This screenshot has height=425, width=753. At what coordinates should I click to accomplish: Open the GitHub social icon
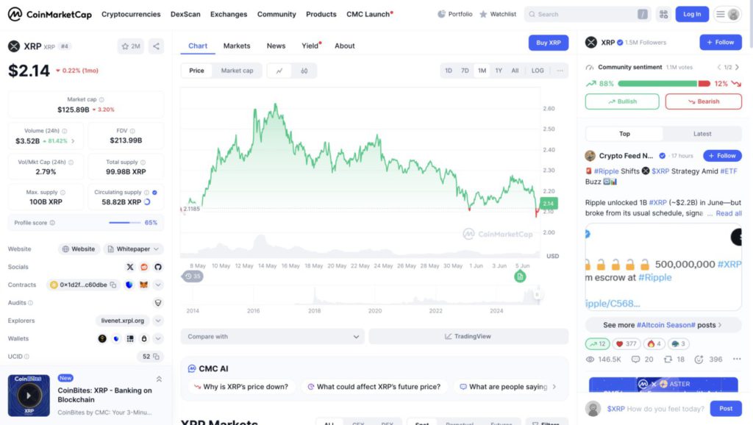click(x=158, y=267)
